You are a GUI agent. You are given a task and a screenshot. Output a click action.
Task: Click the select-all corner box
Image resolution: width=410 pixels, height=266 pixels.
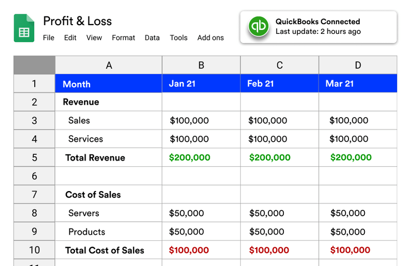(34, 65)
